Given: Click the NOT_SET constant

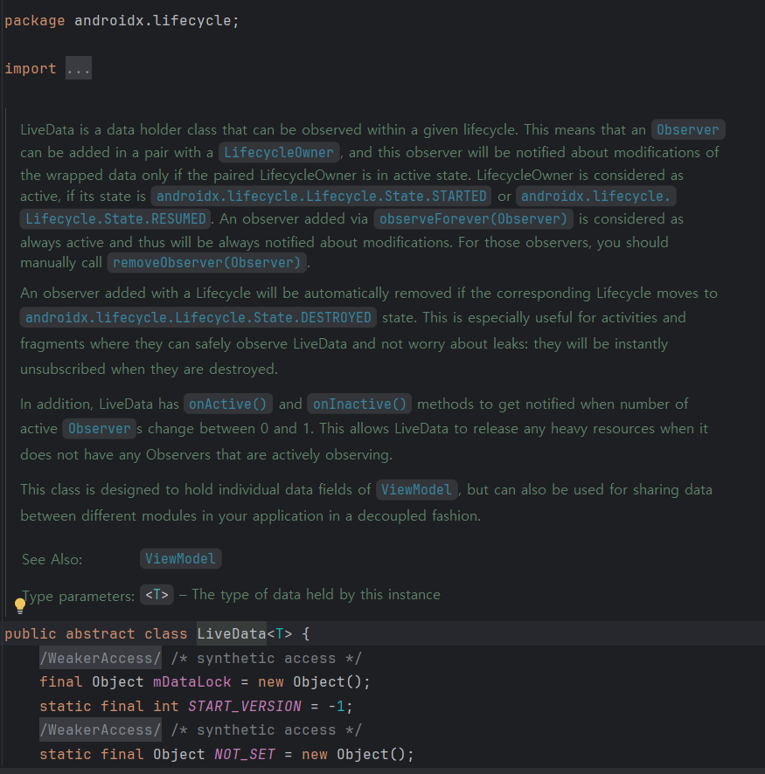Looking at the screenshot, I should 245,754.
